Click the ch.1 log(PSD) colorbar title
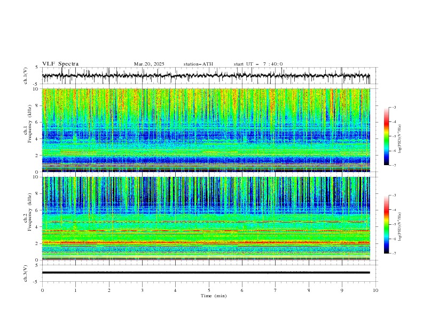423x326 pixels. tap(400, 139)
